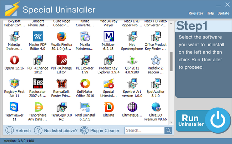Select Net Speakerphone icon
This screenshot has width=232, height=144.
pos(132,36)
